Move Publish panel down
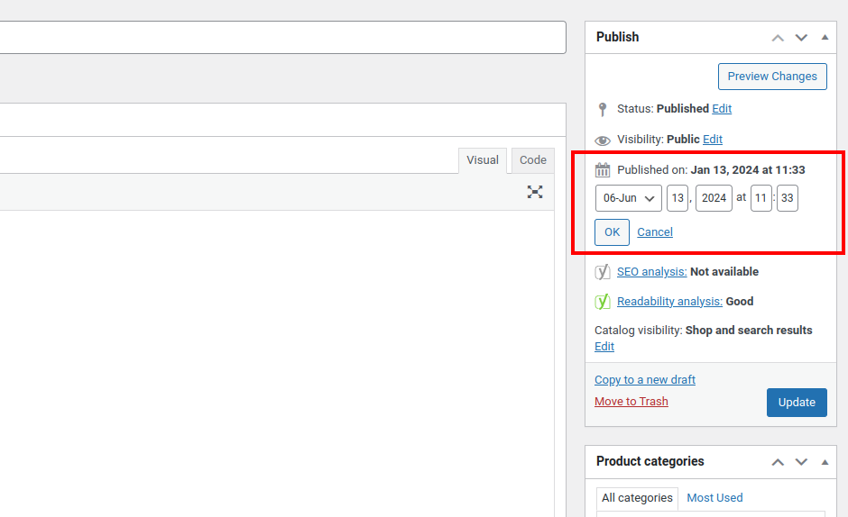848x517 pixels. pyautogui.click(x=801, y=38)
